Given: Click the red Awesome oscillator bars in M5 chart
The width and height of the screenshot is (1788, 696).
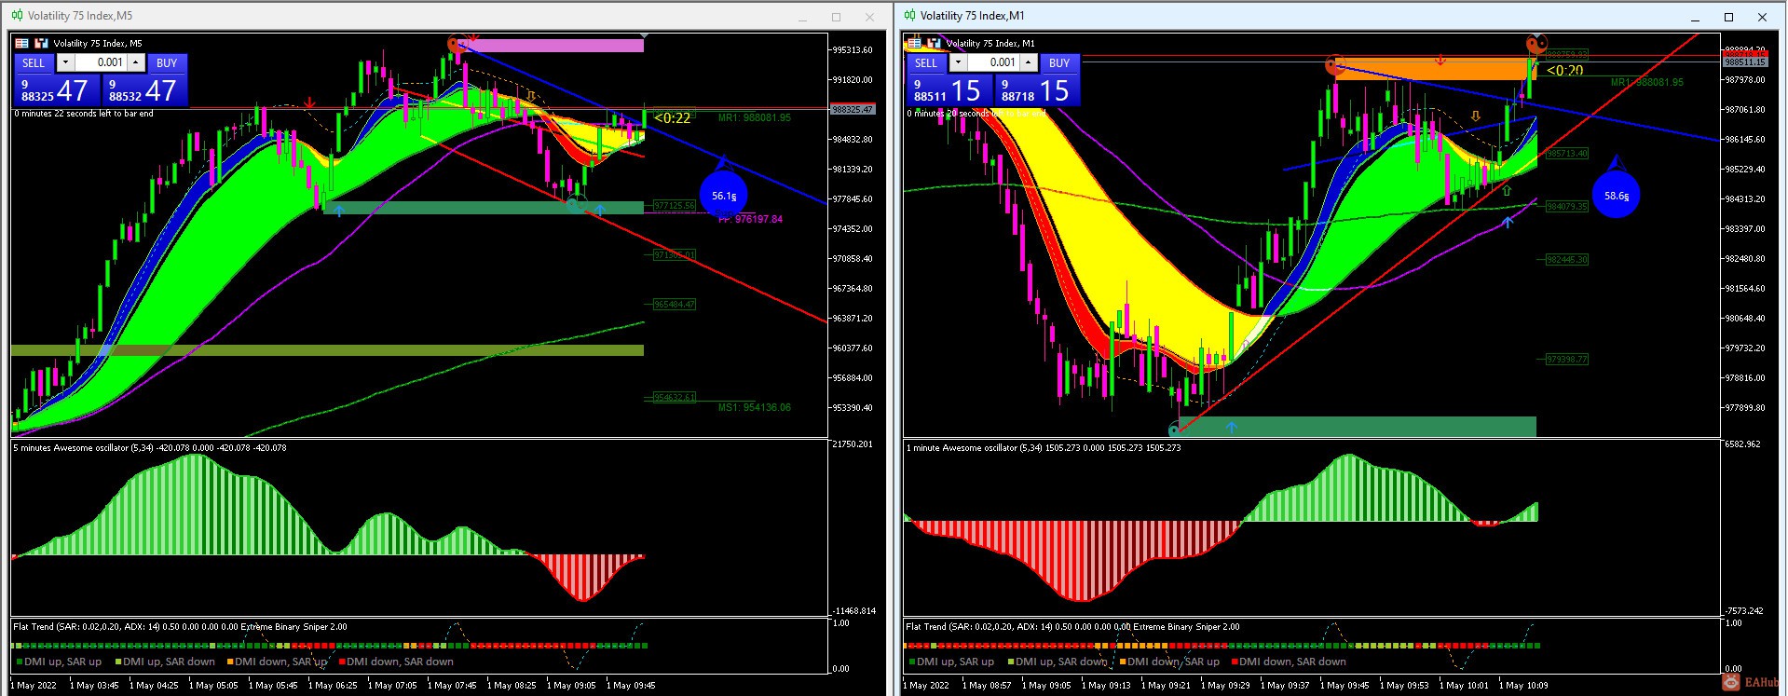Looking at the screenshot, I should pos(584,576).
